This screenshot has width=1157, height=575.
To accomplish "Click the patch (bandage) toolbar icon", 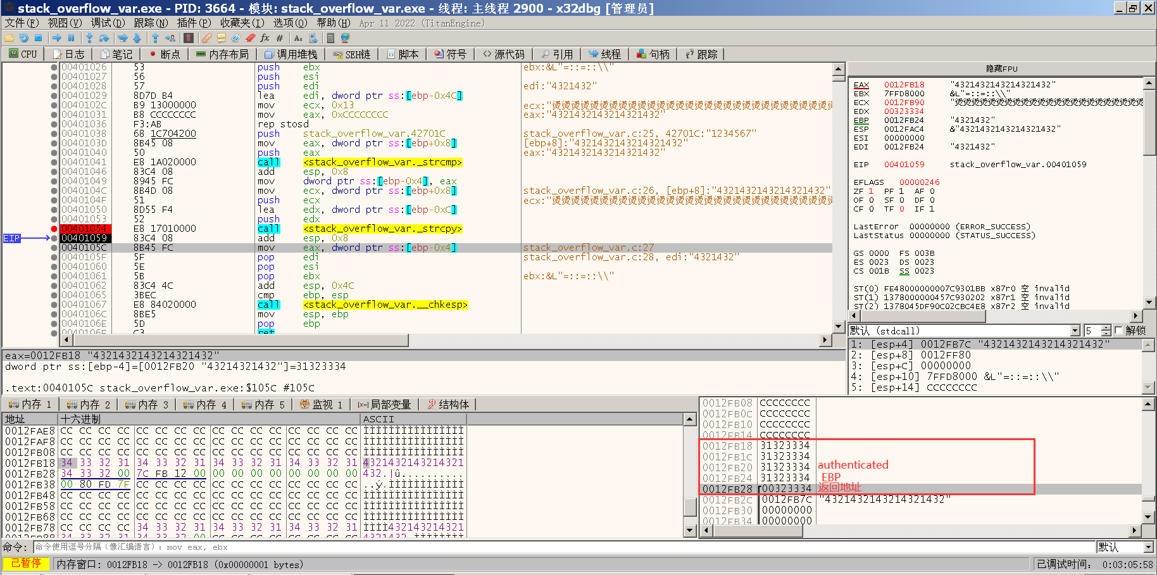I will click(206, 38).
